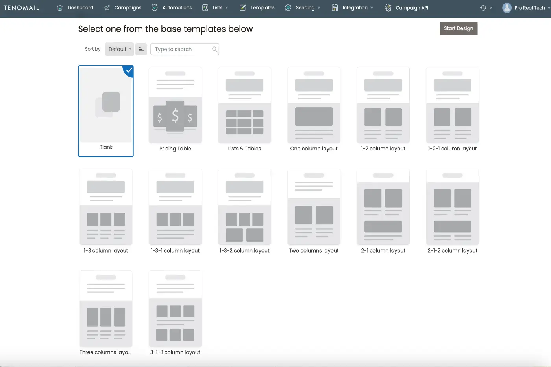Click the '2-1-2 column layout' label text
Screen dimensions: 551x367
point(452,250)
